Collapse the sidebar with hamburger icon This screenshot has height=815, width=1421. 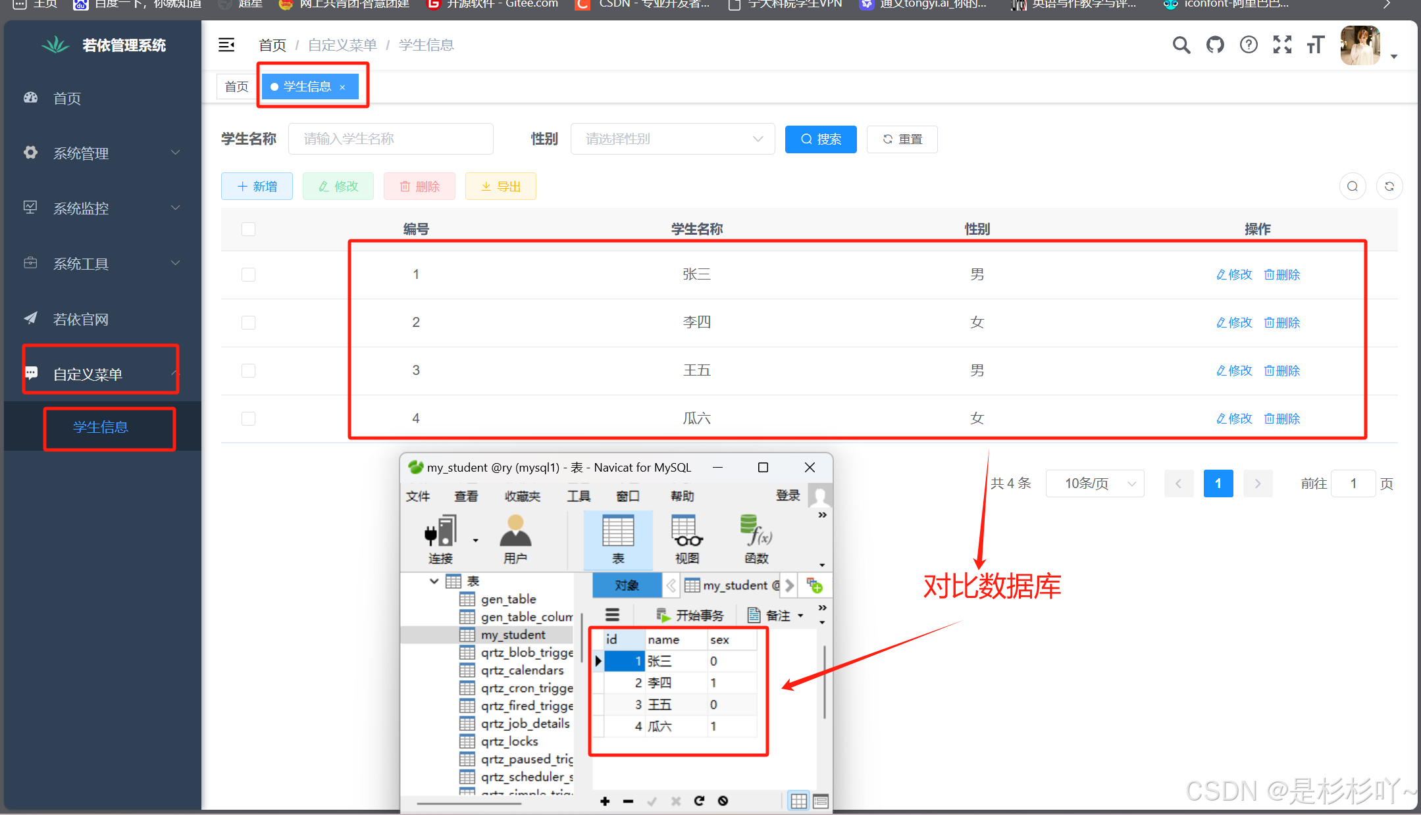[226, 45]
